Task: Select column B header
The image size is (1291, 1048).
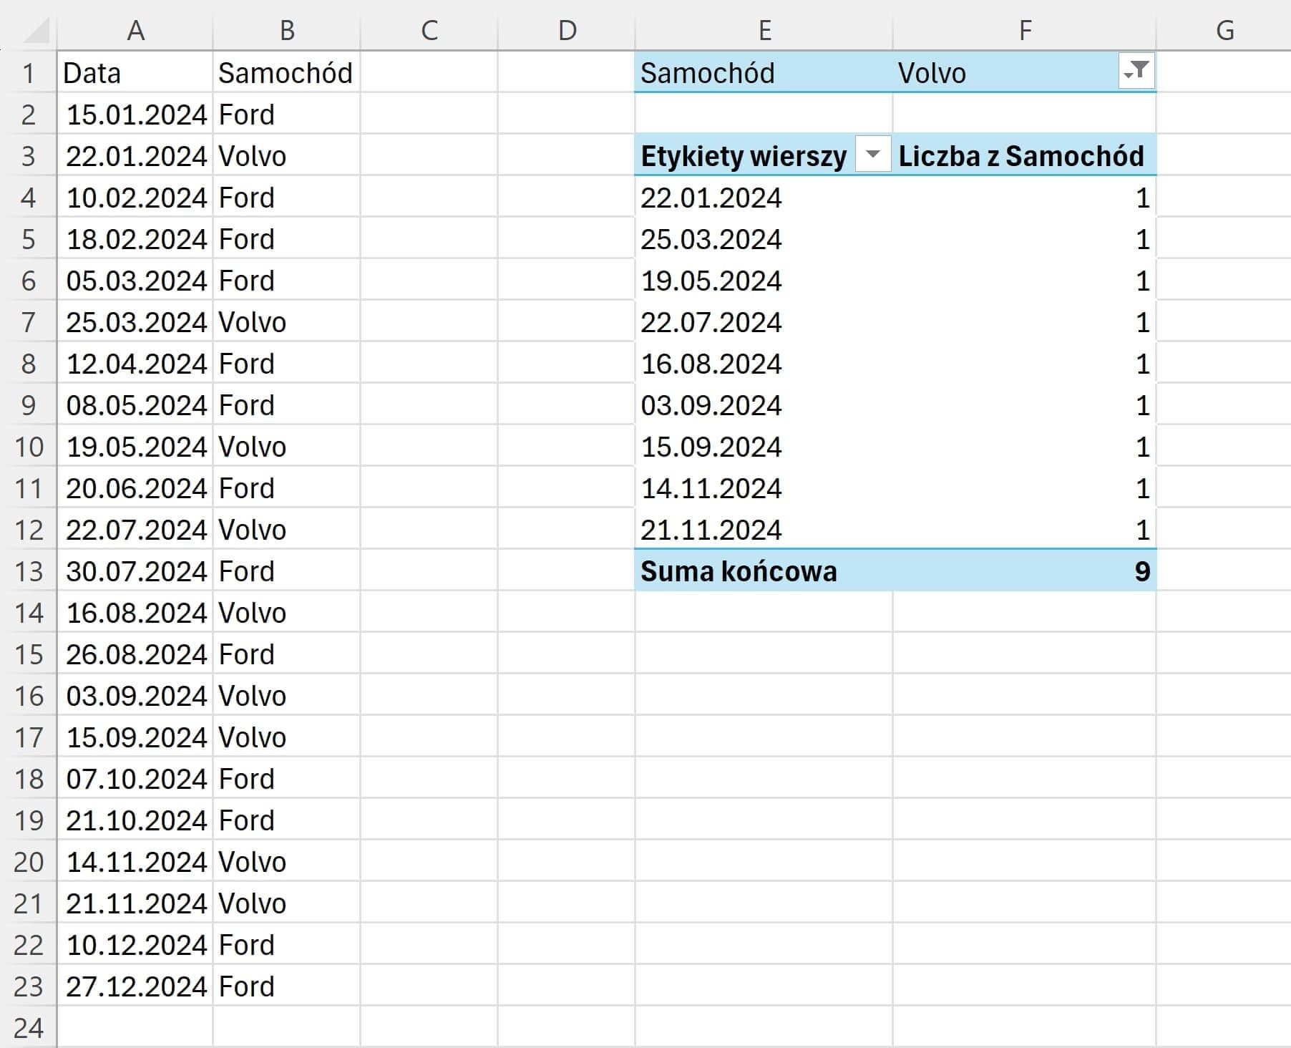Action: [286, 31]
